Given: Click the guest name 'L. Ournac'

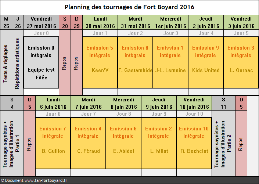Looking at the screenshot, I should tap(241, 70).
